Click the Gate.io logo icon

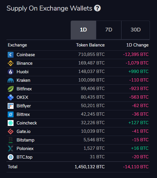pyautogui.click(x=11, y=132)
